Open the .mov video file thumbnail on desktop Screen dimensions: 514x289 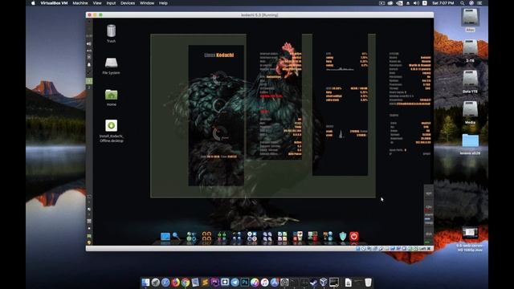pyautogui.click(x=470, y=233)
